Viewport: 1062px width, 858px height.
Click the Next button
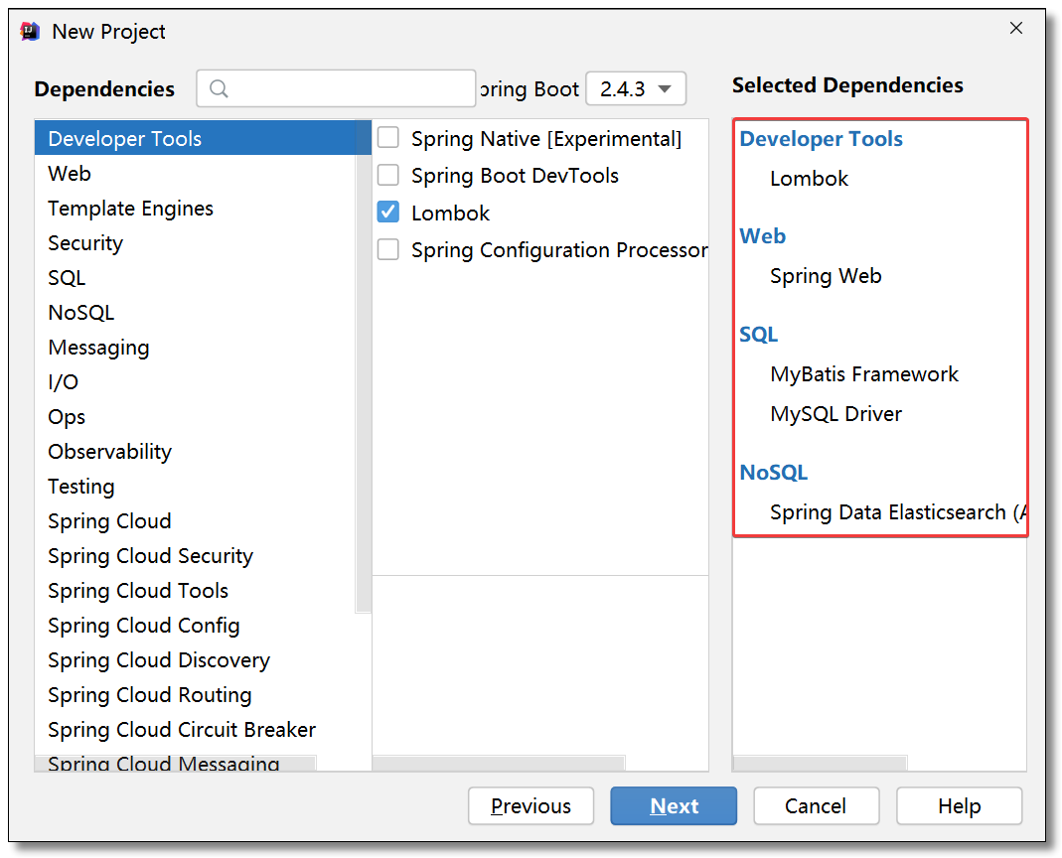[674, 805]
